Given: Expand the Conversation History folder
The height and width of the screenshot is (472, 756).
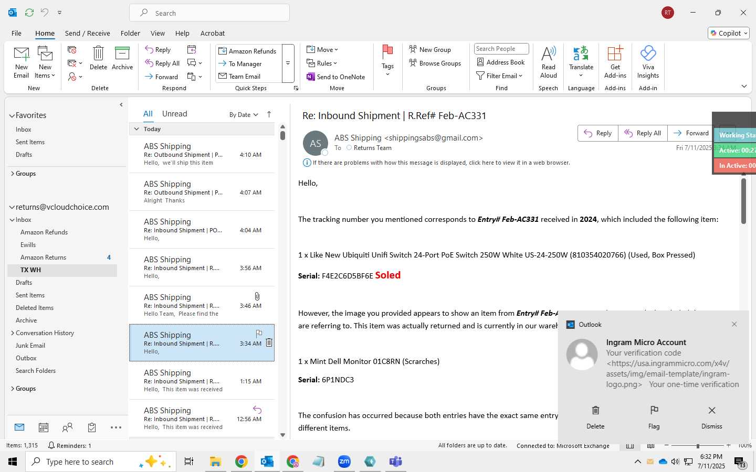Looking at the screenshot, I should [13, 333].
